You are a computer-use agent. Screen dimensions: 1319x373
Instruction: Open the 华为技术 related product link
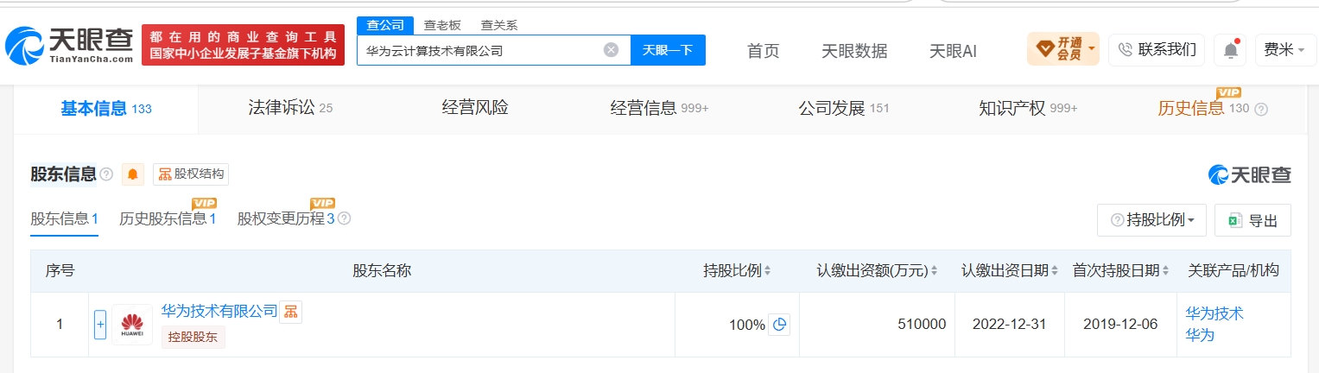click(x=1214, y=313)
